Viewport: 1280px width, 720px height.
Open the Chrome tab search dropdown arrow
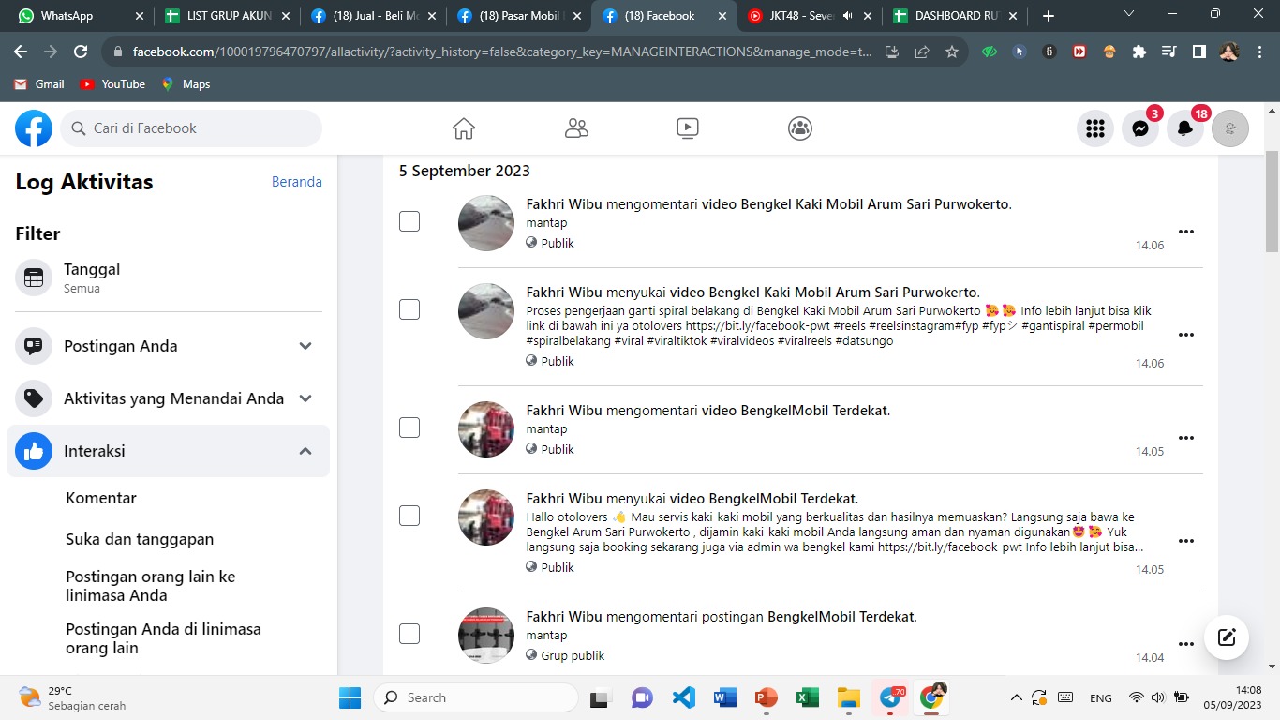(1129, 15)
